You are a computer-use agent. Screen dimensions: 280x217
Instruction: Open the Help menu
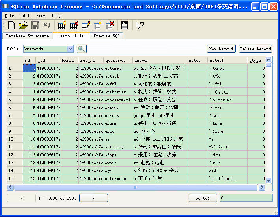pyautogui.click(x=57, y=15)
